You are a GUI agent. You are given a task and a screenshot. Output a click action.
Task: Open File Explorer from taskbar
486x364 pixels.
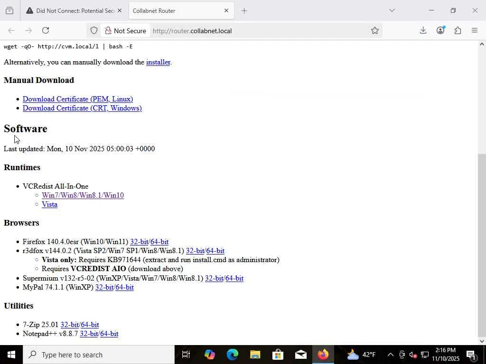[x=255, y=355]
